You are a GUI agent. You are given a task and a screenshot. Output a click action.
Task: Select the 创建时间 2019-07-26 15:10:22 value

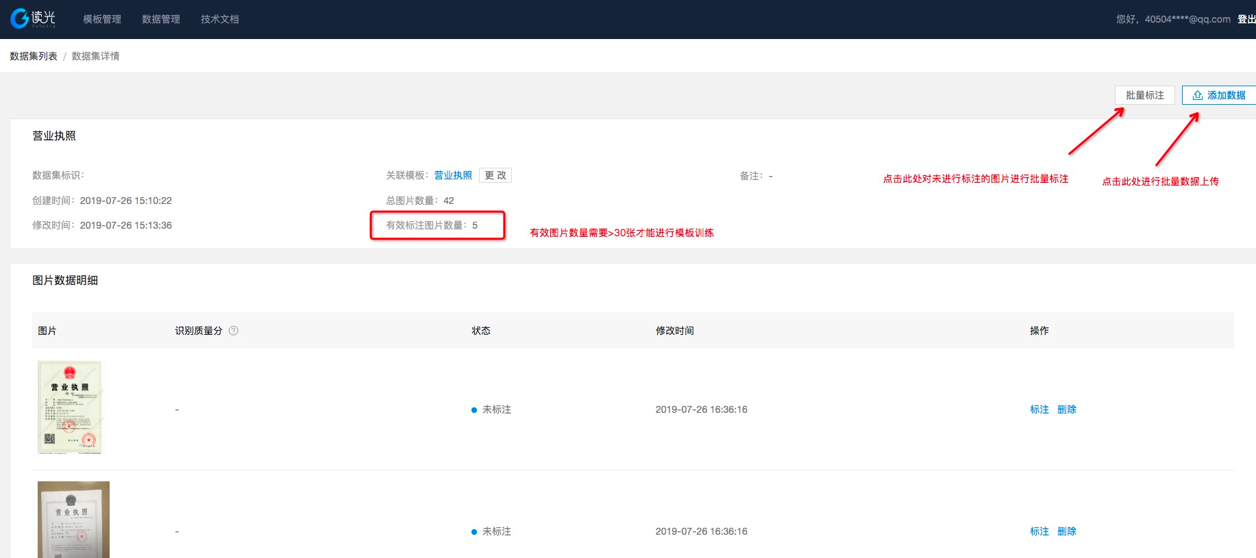pyautogui.click(x=126, y=201)
